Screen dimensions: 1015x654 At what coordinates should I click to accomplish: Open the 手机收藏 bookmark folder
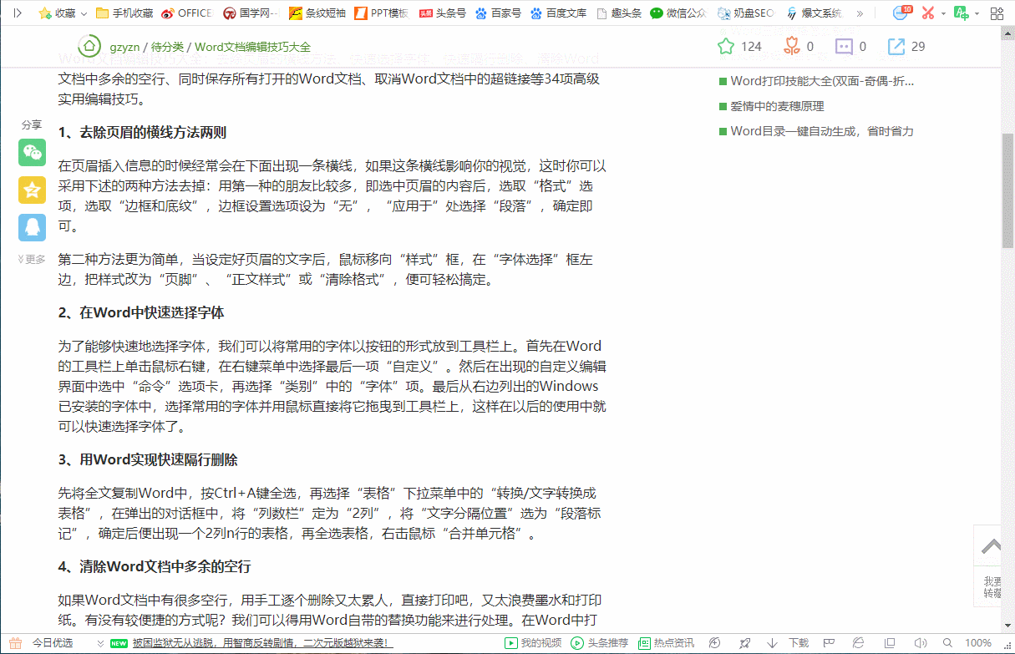[124, 13]
